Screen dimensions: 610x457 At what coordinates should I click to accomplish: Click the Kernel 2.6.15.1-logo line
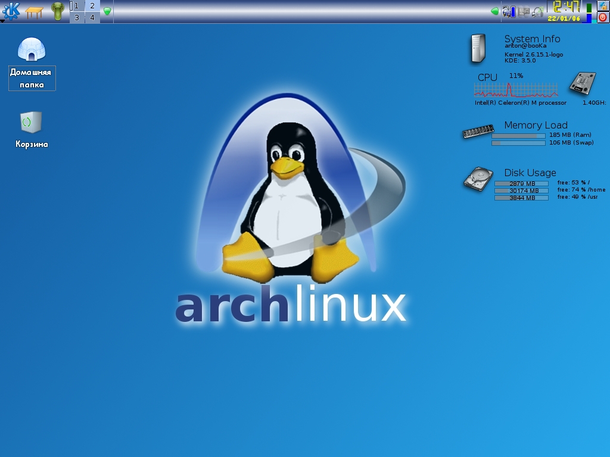[534, 54]
